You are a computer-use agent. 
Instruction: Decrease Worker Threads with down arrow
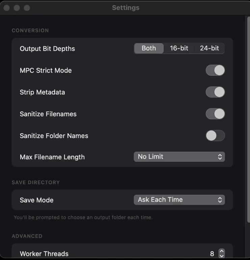(x=222, y=256)
